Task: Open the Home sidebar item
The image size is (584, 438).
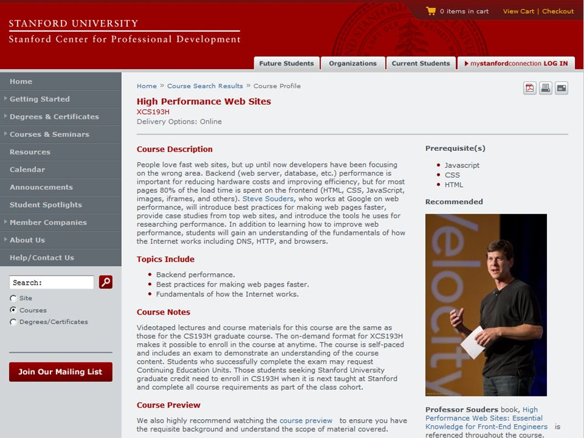Action: tap(61, 81)
